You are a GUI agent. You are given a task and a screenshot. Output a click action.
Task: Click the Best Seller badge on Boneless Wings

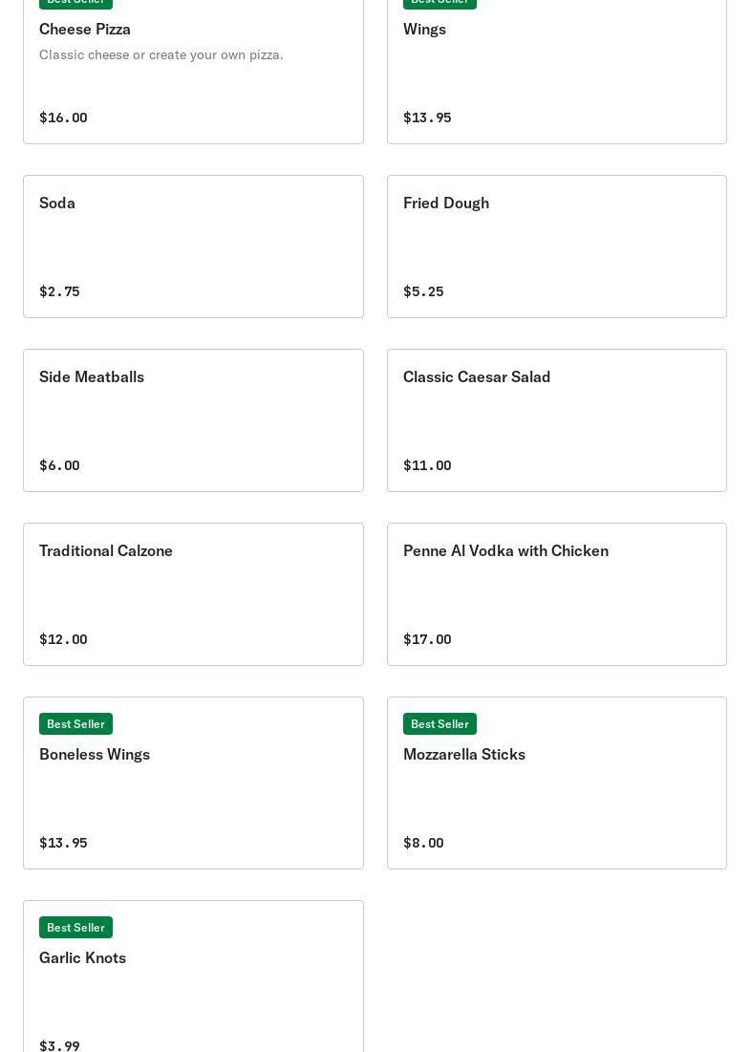[75, 724]
